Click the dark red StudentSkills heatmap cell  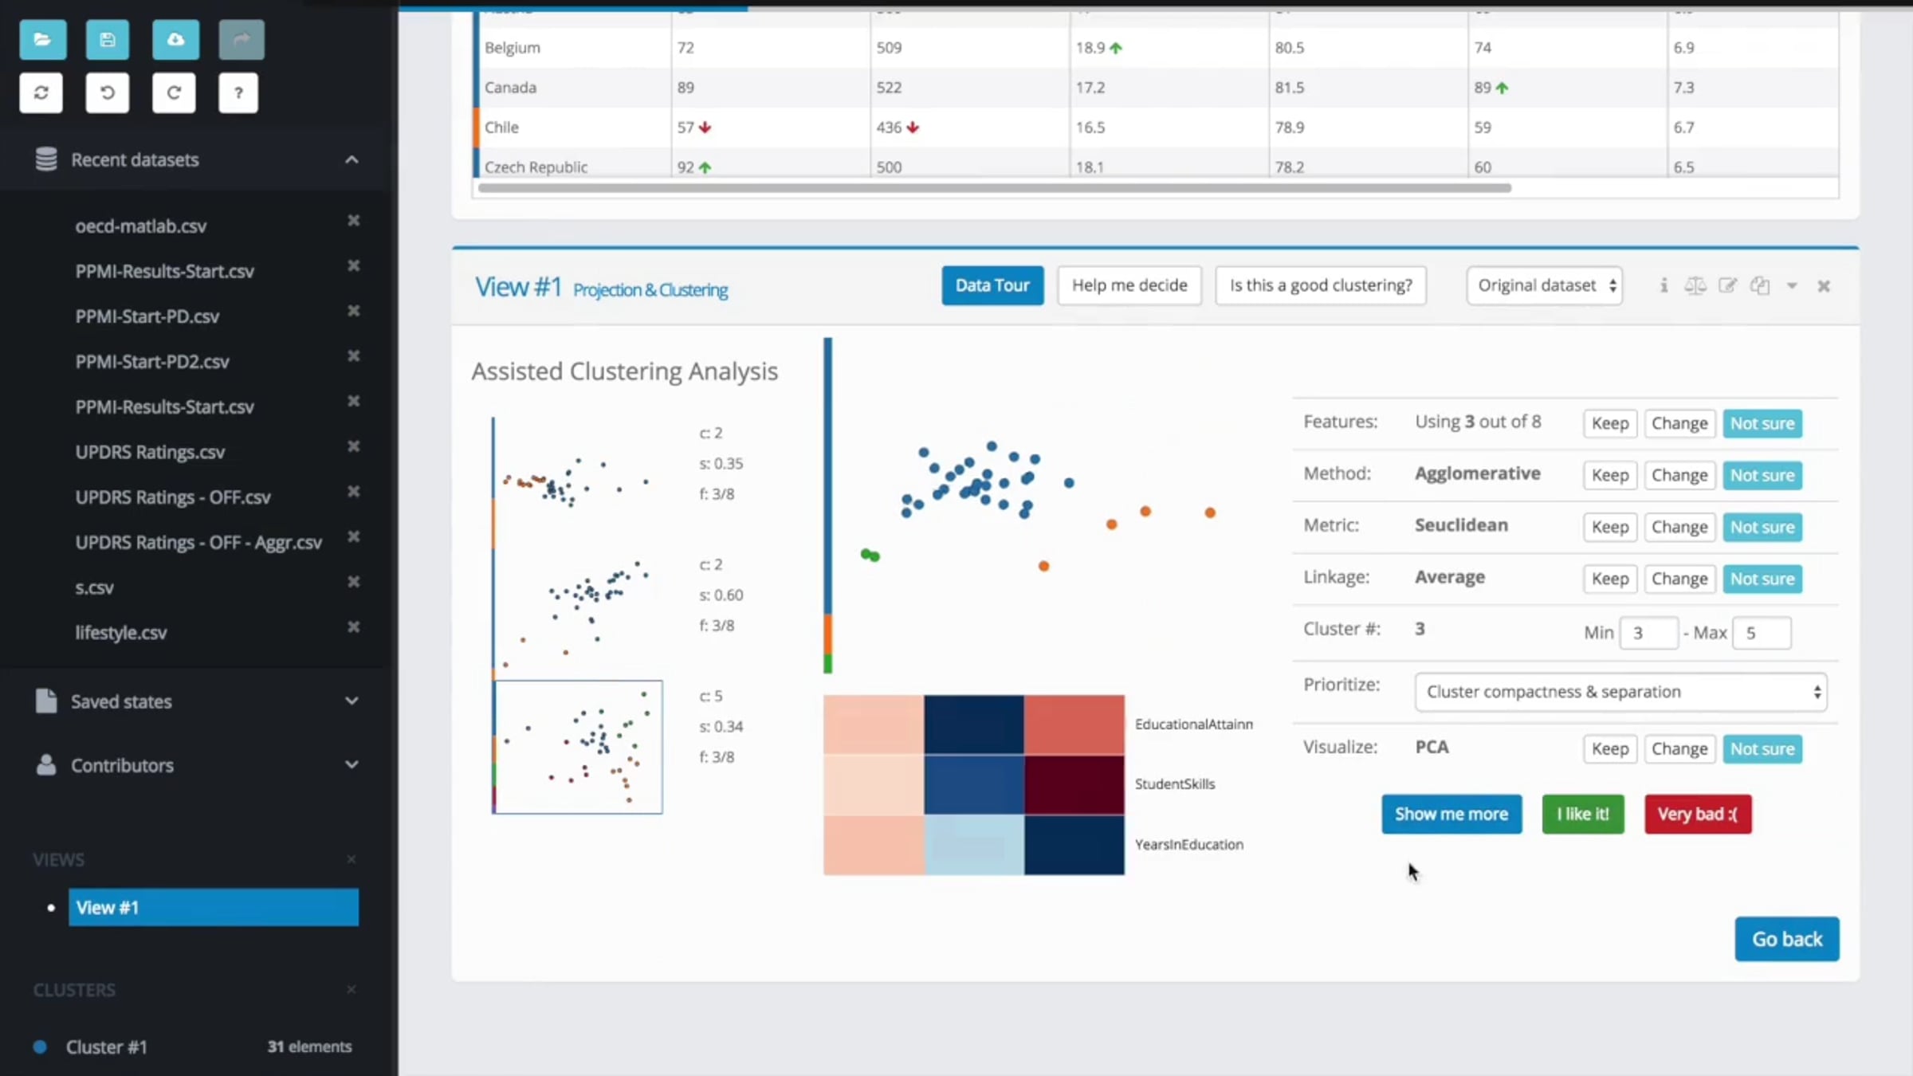1074,785
